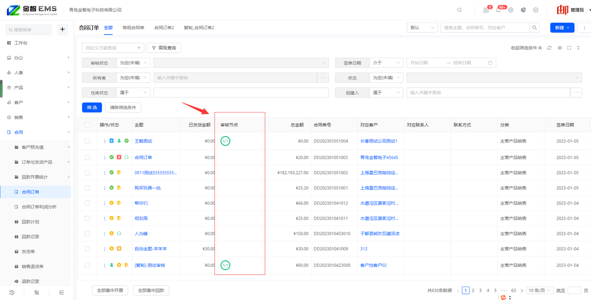Open the global search magnifier in top bar
Screen dimensions: 591x300
[459, 10]
